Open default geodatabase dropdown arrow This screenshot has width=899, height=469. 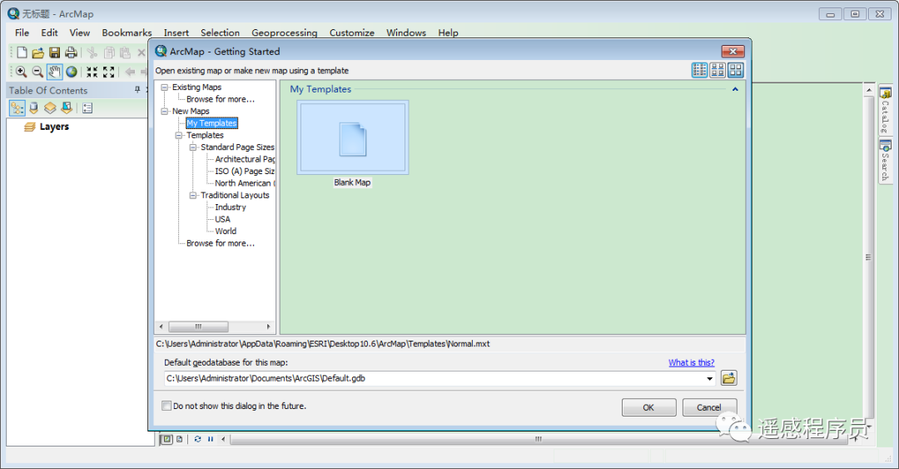[710, 378]
